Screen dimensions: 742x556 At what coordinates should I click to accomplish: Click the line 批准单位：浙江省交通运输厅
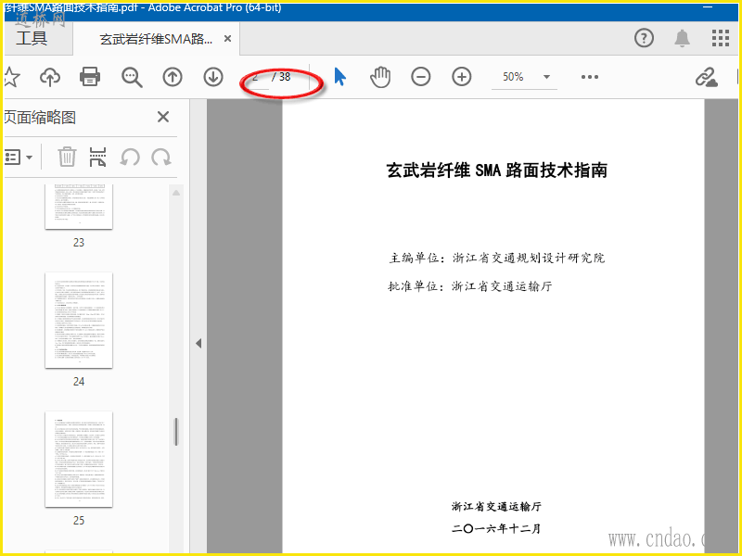[470, 286]
